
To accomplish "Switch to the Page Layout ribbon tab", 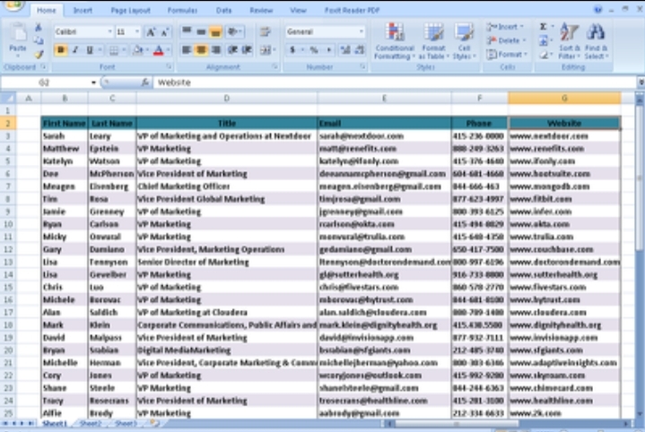I will coord(130,10).
